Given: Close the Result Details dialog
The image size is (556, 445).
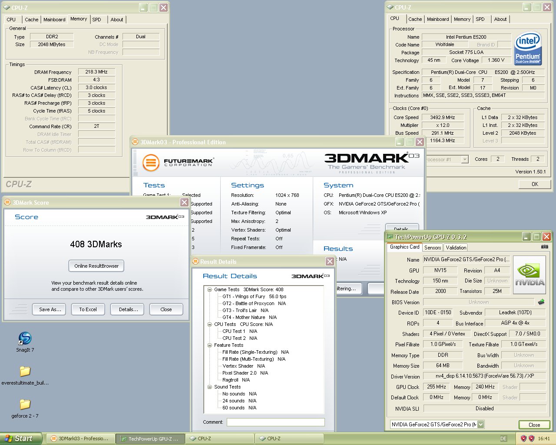Looking at the screenshot, I should pyautogui.click(x=330, y=261).
